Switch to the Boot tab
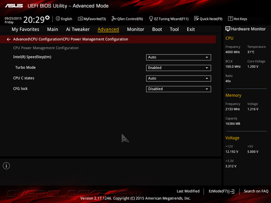Viewport: 271px width, 203px height. pos(157,29)
